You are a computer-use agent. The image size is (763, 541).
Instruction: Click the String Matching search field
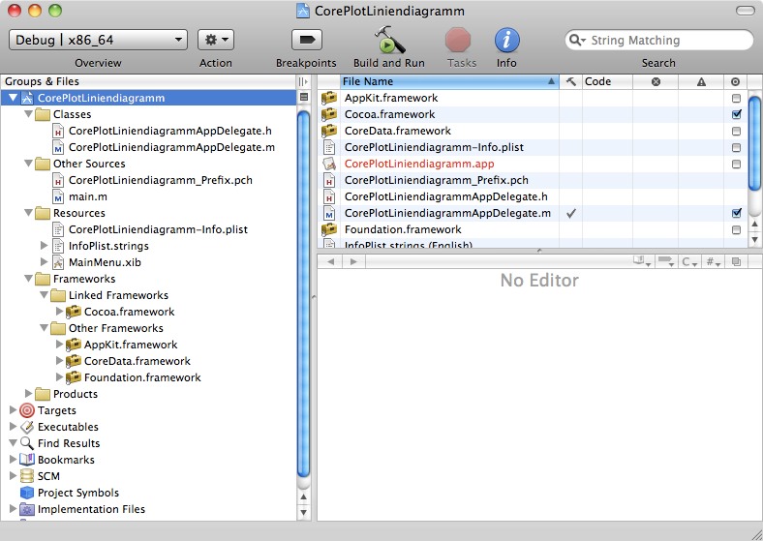click(666, 41)
